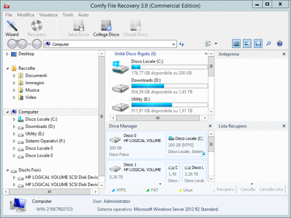Select Disco Locale (C:) drive in list
The height and width of the screenshot is (218, 291).
coord(160,67)
